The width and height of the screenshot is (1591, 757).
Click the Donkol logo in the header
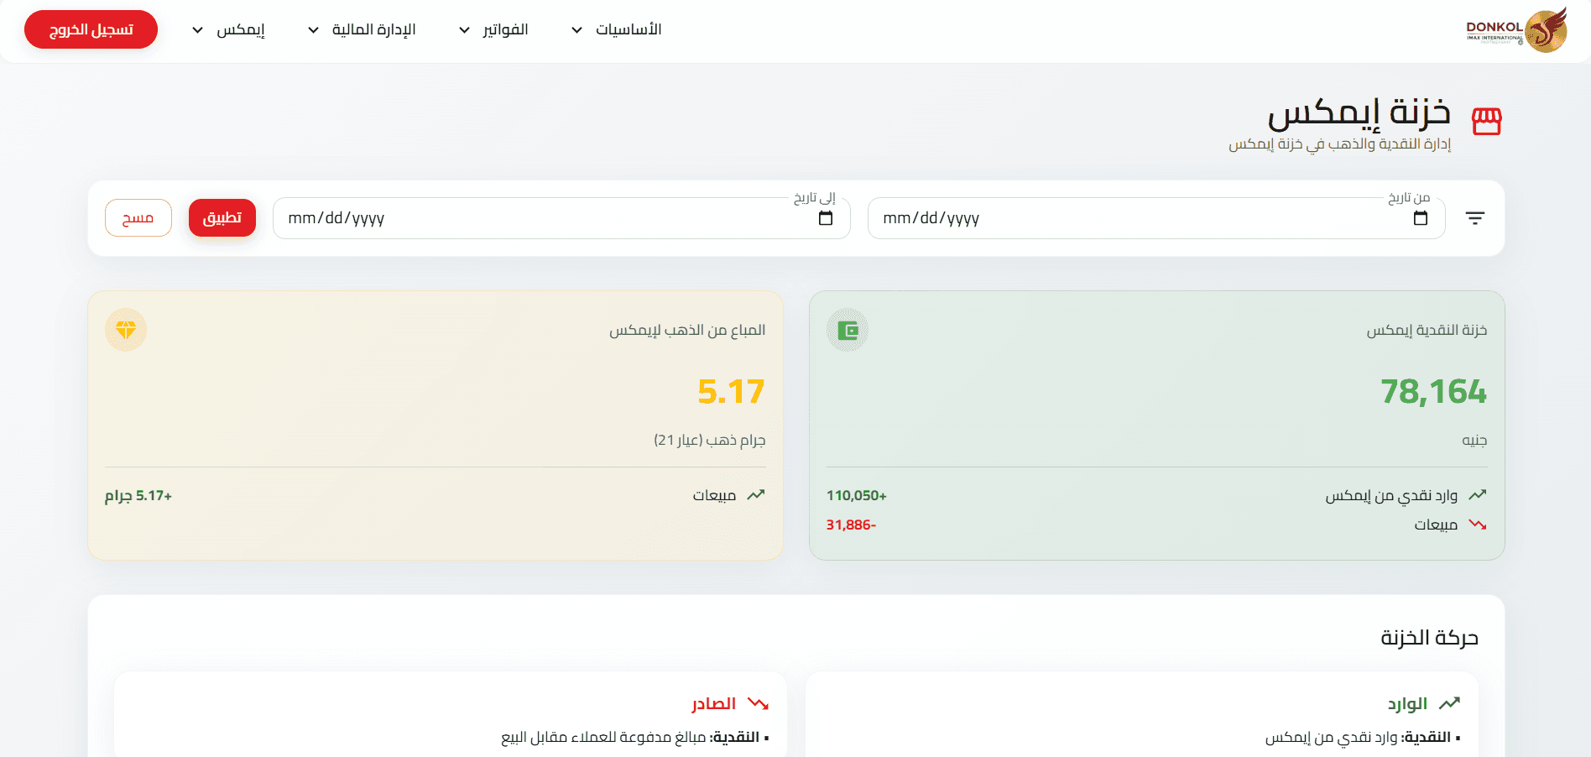point(1516,30)
